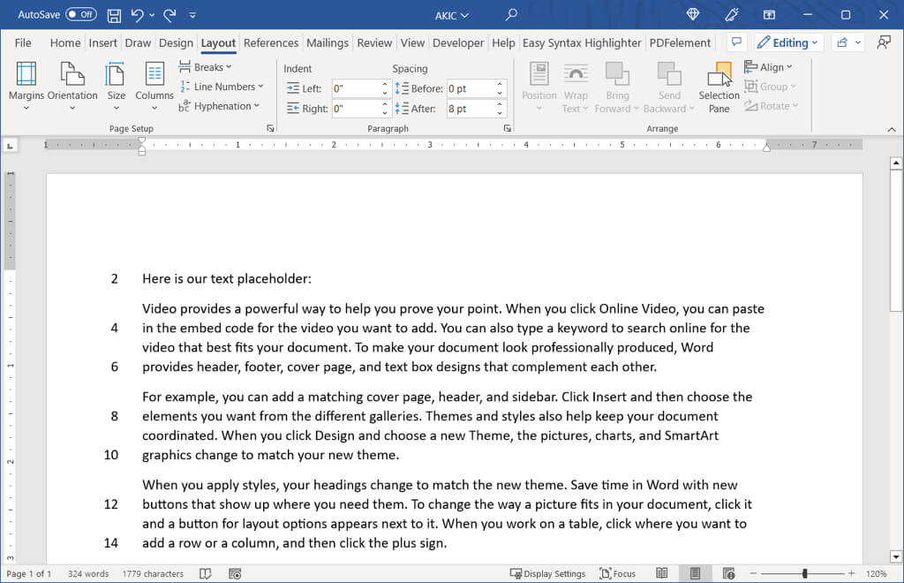Image resolution: width=904 pixels, height=583 pixels.
Task: Open the Hyphenation dropdown
Action: click(x=220, y=106)
